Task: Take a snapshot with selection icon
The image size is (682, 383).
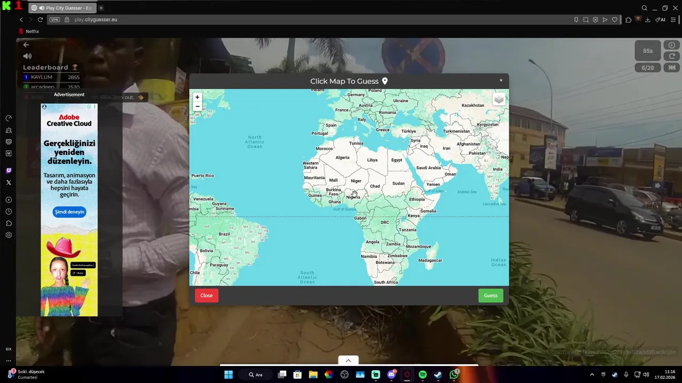Action: 586,20
